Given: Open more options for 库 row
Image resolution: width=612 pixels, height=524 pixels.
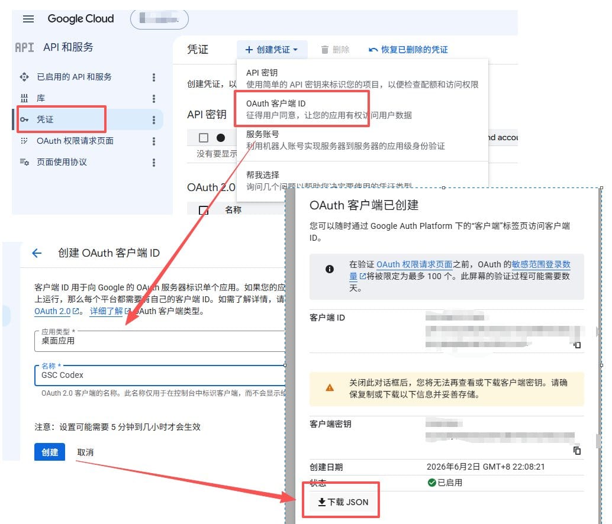Looking at the screenshot, I should [x=154, y=98].
